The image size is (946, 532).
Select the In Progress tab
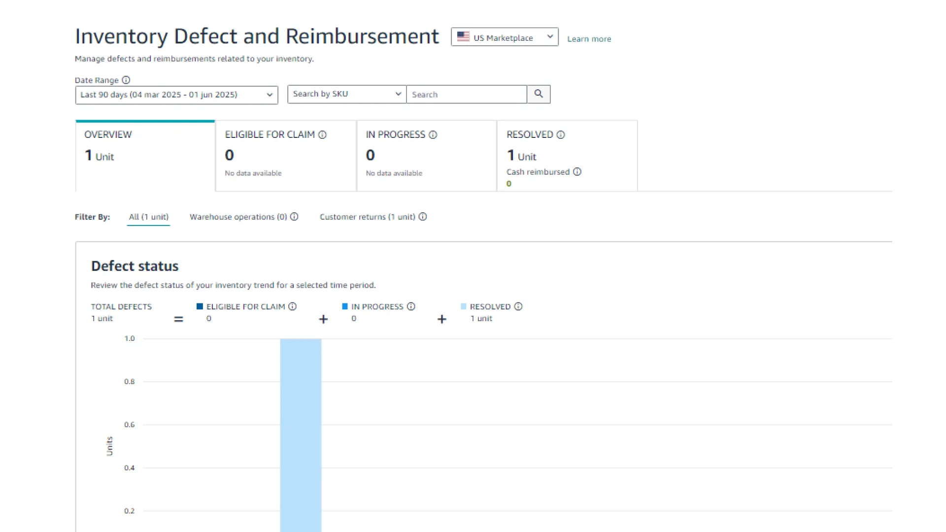click(x=426, y=155)
